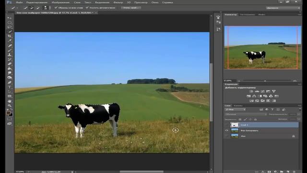The width and height of the screenshot is (307, 173).
Task: Open the Navigator panel menu
Action: [299, 14]
